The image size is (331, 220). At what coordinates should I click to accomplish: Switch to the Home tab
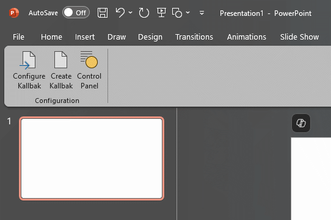[x=51, y=37]
